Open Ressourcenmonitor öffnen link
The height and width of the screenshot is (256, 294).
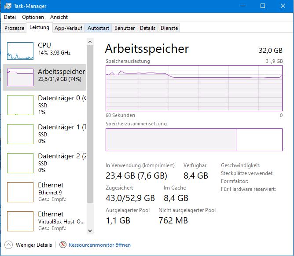coord(99,245)
